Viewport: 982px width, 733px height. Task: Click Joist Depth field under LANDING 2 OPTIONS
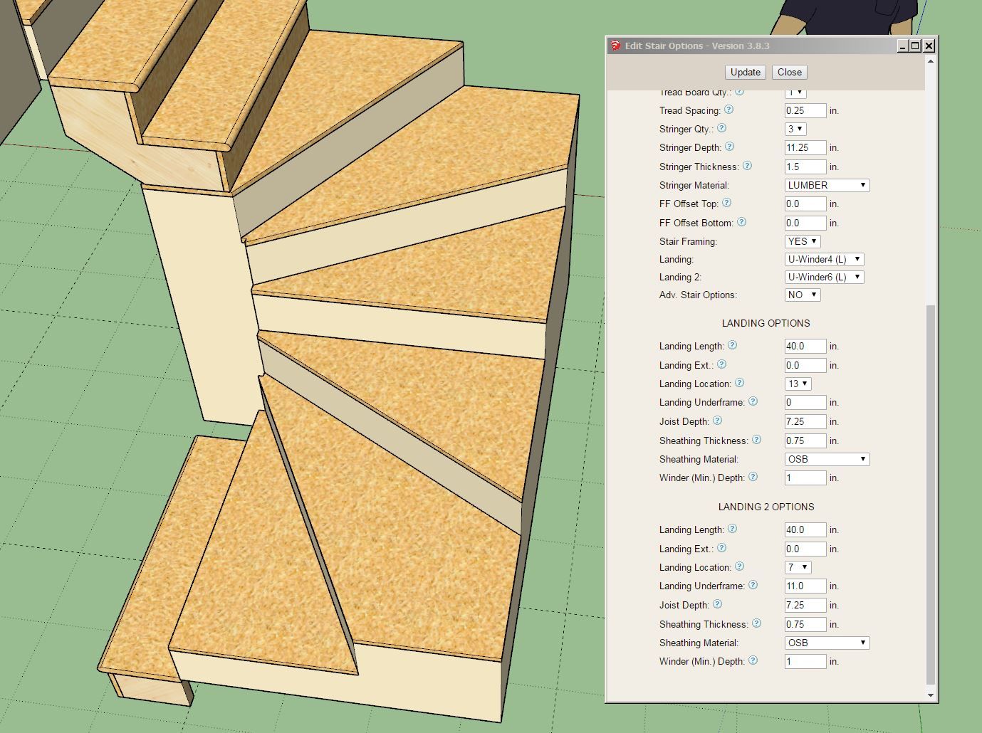point(805,605)
